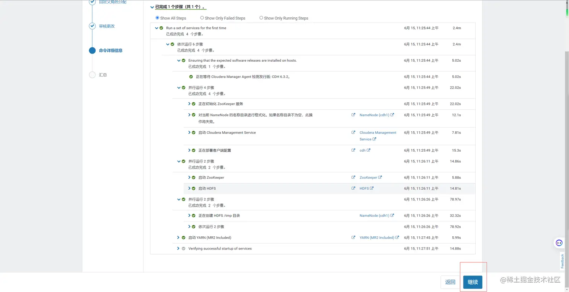569x292 pixels.
Task: Click green success icon of 'Run a set of services'
Action: 161,28
